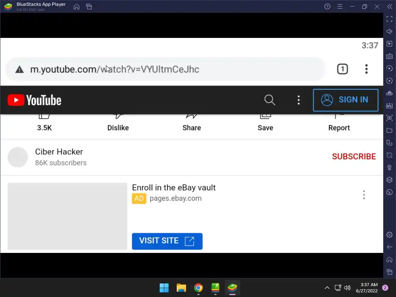Click the Android home icon in sidebar

point(389,259)
